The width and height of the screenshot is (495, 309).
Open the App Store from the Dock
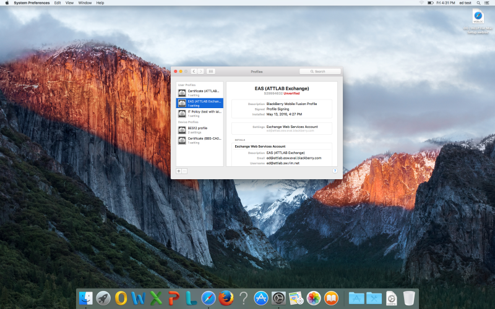click(261, 298)
